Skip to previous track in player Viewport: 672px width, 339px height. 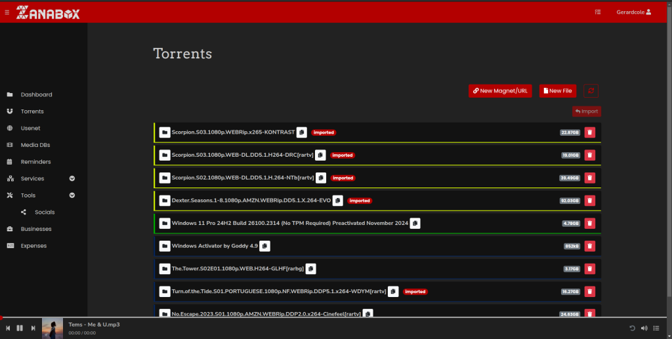8,328
